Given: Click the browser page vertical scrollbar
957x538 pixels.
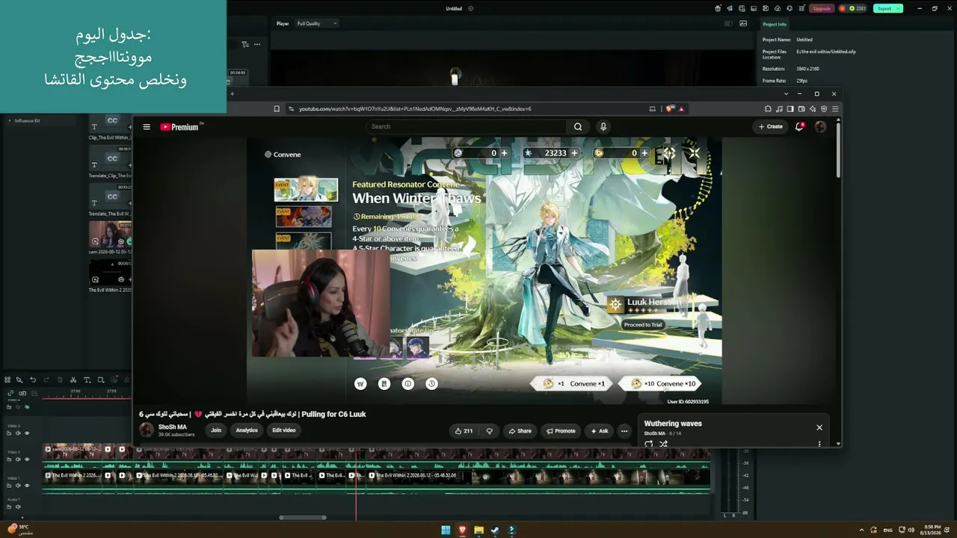Looking at the screenshot, I should (838, 149).
